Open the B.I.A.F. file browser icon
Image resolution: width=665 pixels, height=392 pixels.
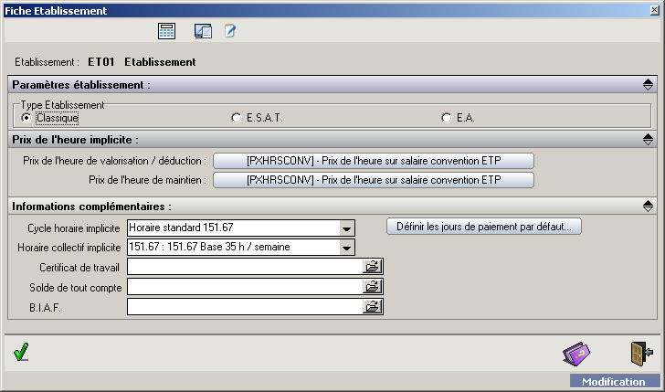click(x=373, y=307)
